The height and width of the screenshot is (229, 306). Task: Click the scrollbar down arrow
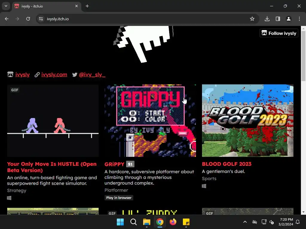click(x=303, y=212)
